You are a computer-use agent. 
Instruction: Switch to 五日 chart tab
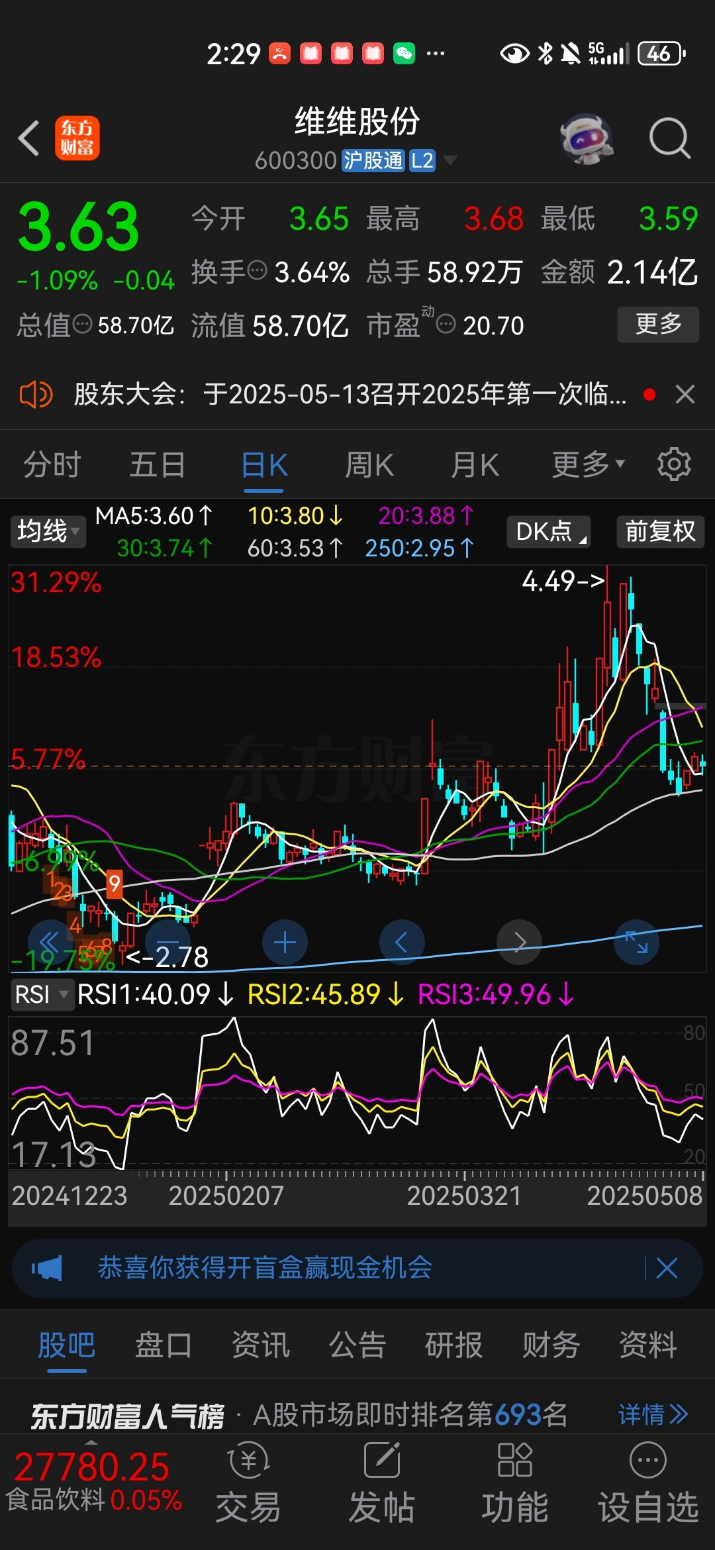(x=158, y=465)
